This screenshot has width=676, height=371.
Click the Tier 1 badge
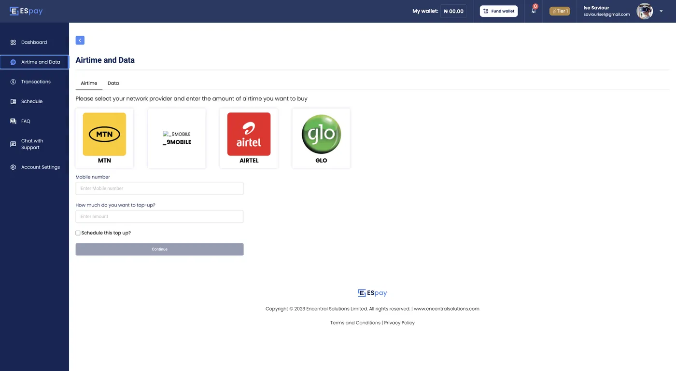[x=560, y=11]
